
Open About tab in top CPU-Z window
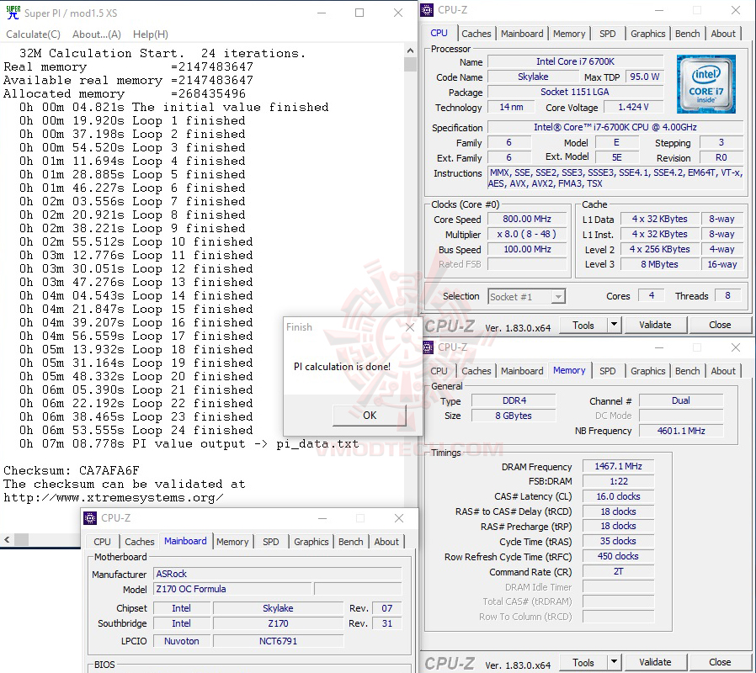point(722,34)
